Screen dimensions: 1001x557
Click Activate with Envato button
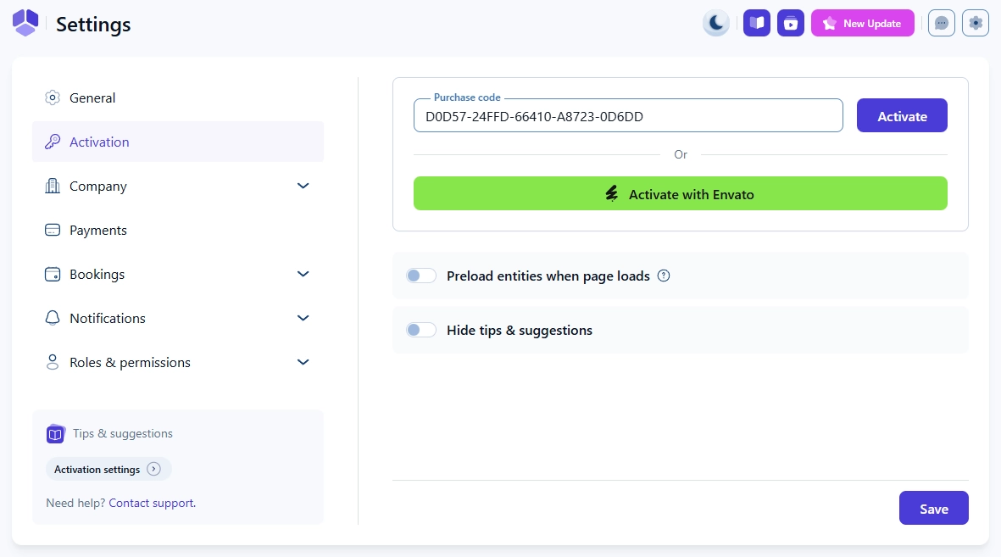click(680, 194)
